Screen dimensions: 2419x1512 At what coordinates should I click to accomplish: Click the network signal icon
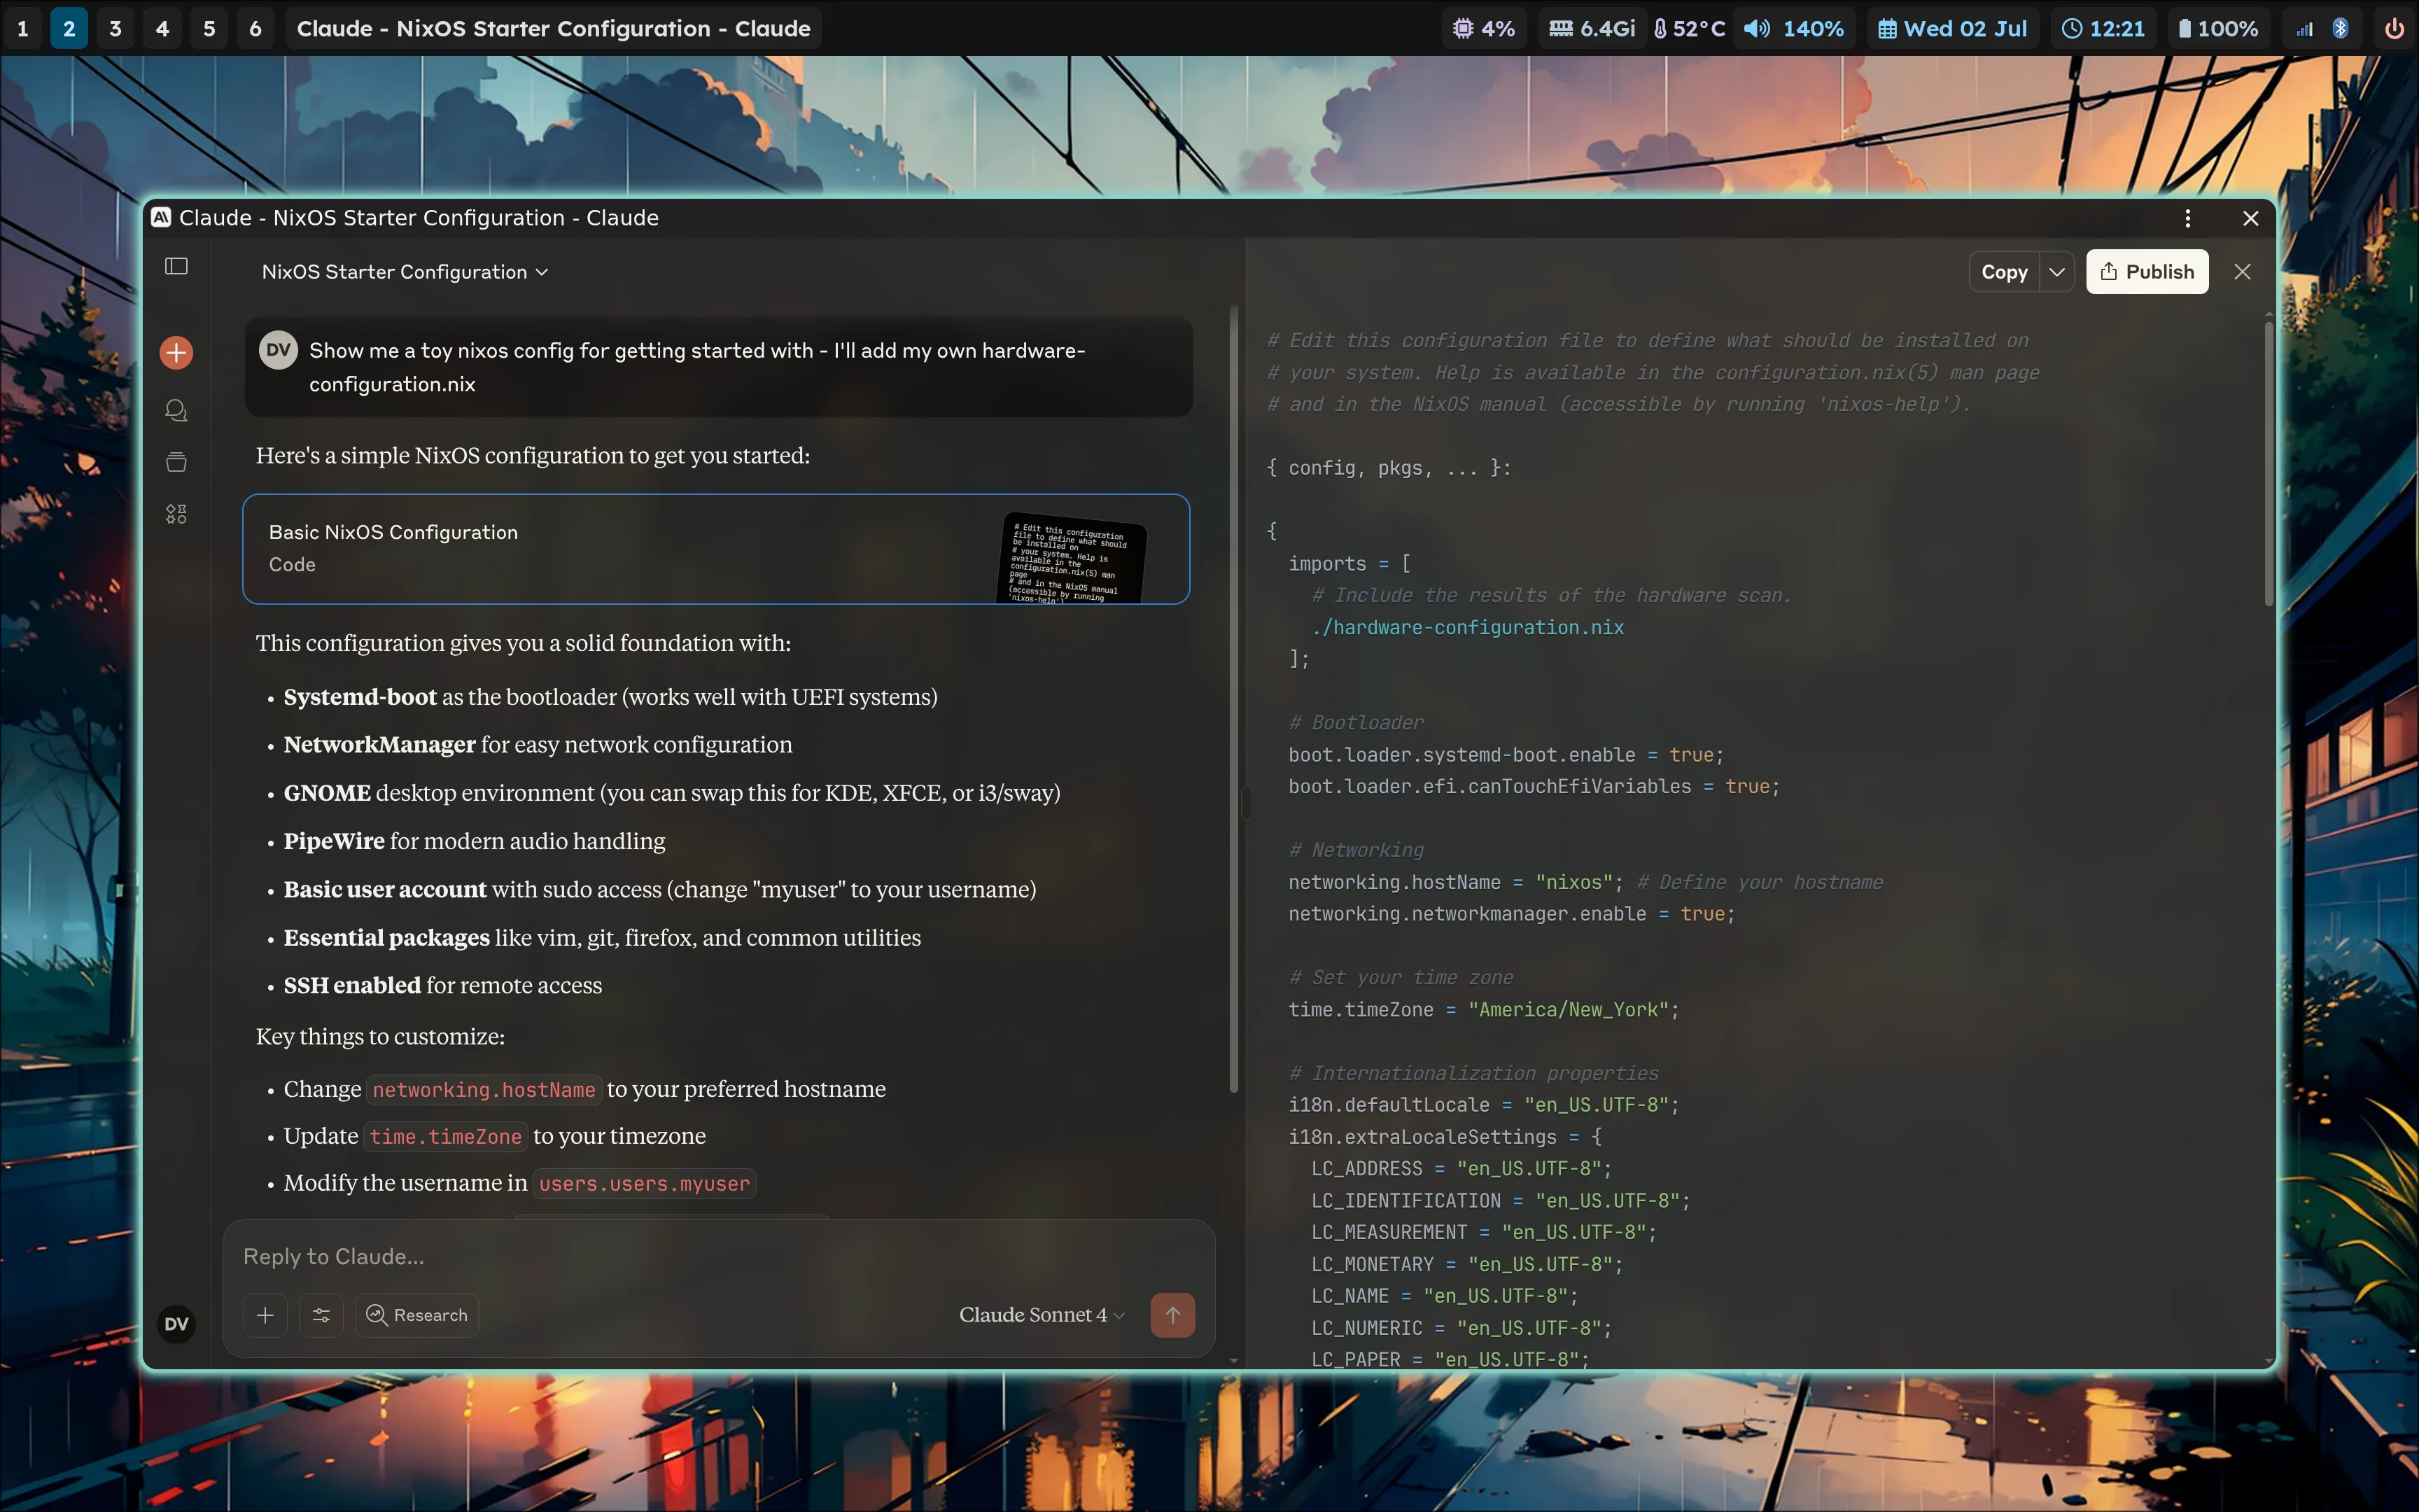point(2304,28)
